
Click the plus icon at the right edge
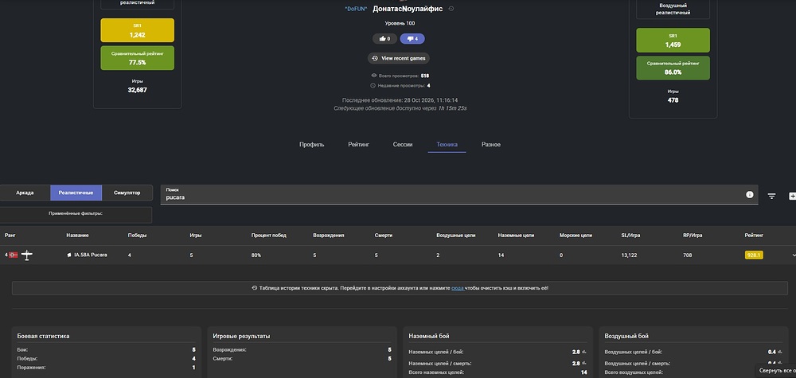point(792,196)
